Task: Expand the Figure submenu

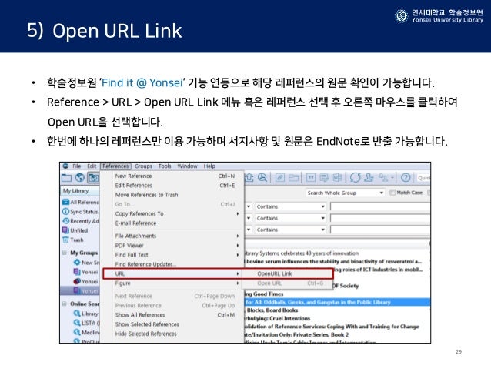Action: click(x=173, y=283)
